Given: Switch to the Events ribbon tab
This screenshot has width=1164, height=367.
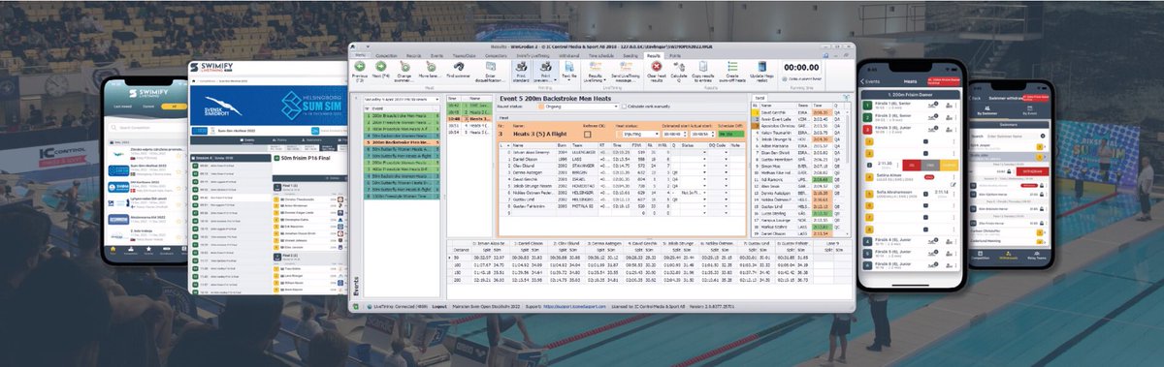Looking at the screenshot, I should tap(436, 56).
